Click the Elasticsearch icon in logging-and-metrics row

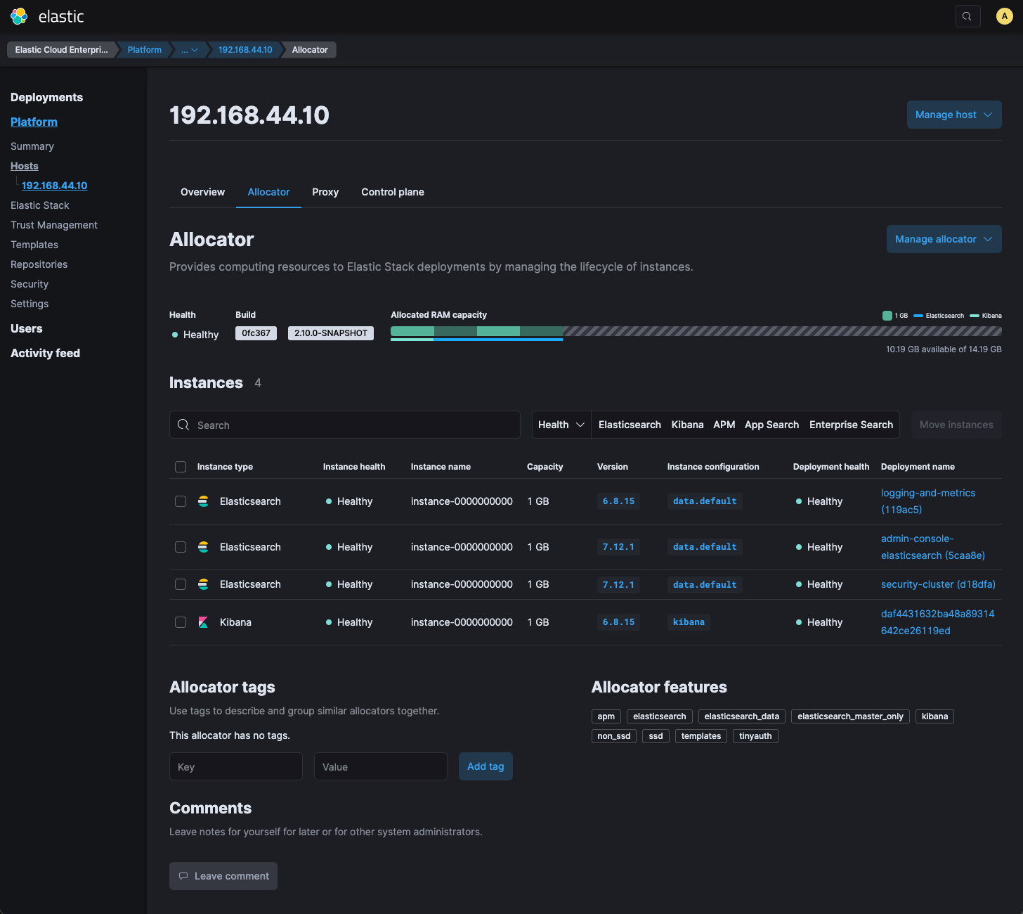[203, 501]
